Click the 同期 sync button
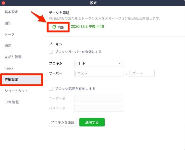Screen dimensions: 185x150 58,27
